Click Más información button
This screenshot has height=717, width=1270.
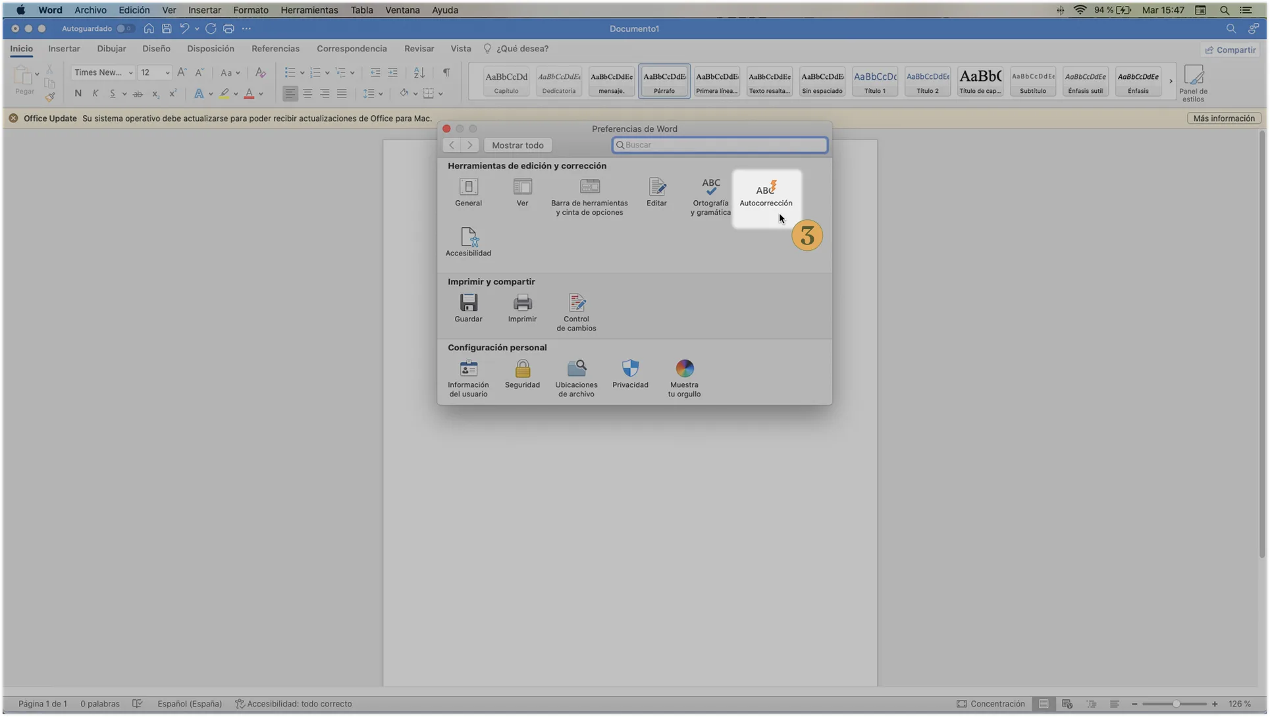(x=1224, y=119)
